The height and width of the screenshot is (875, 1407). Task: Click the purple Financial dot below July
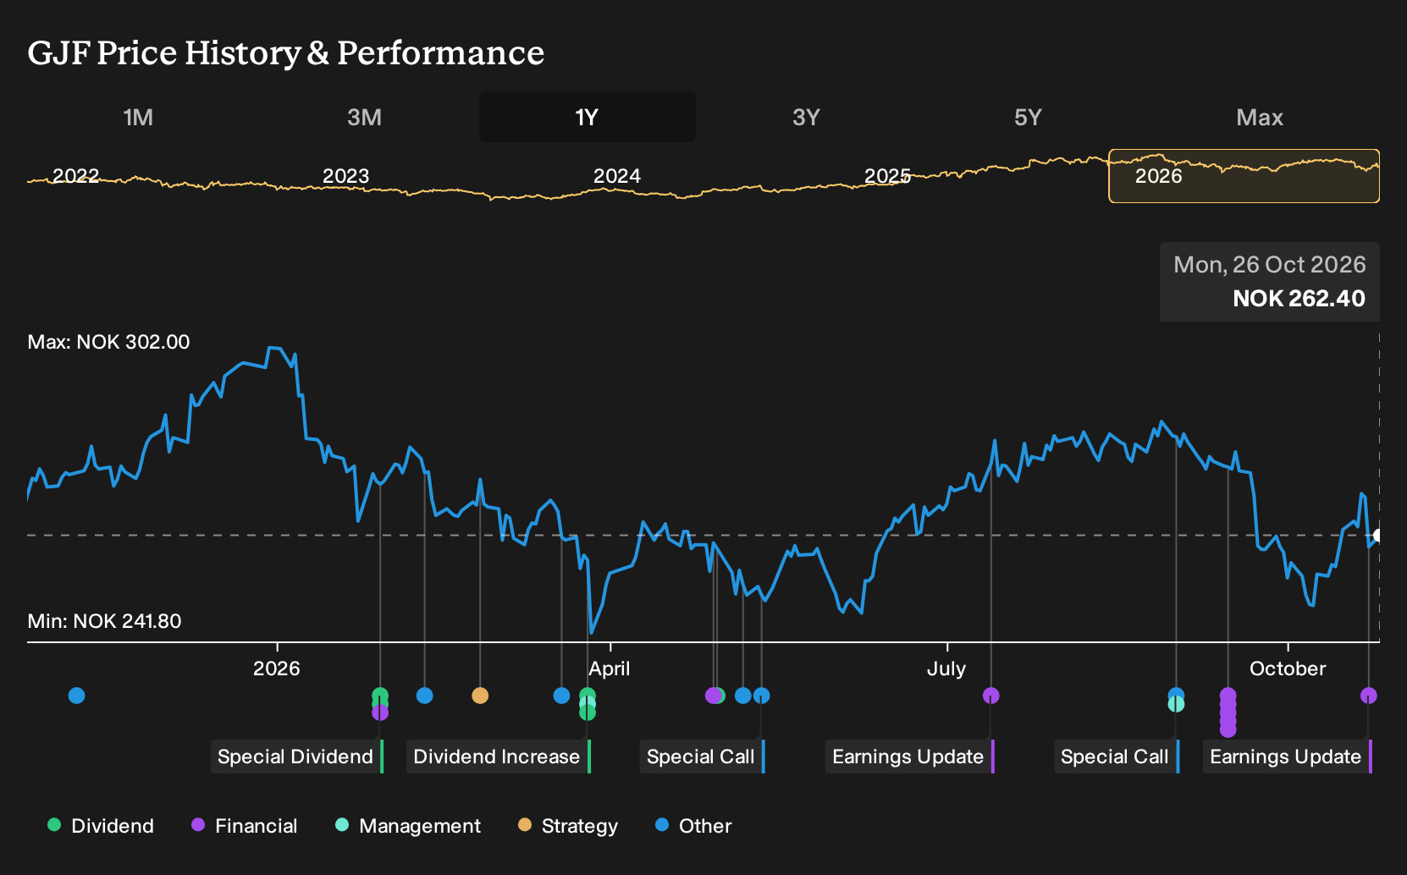tap(991, 696)
